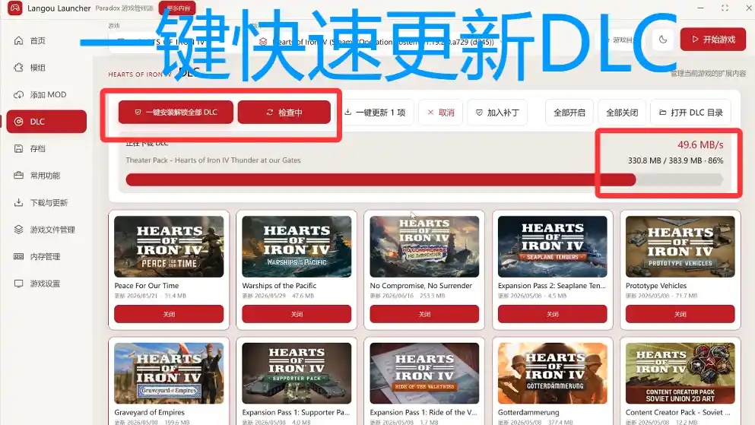Viewport: 755px width, 425px height.
Task: Click the 添加 MOD cloud icon
Action: tap(18, 94)
